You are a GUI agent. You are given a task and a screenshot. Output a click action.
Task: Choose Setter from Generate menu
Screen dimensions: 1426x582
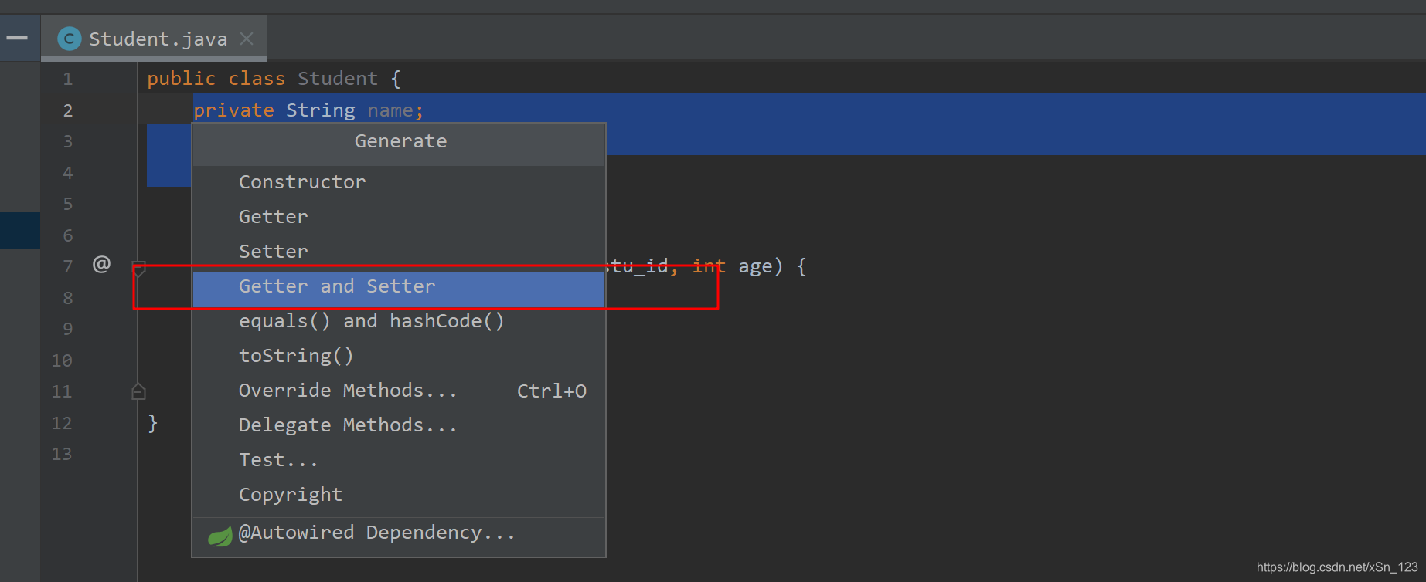click(399, 252)
